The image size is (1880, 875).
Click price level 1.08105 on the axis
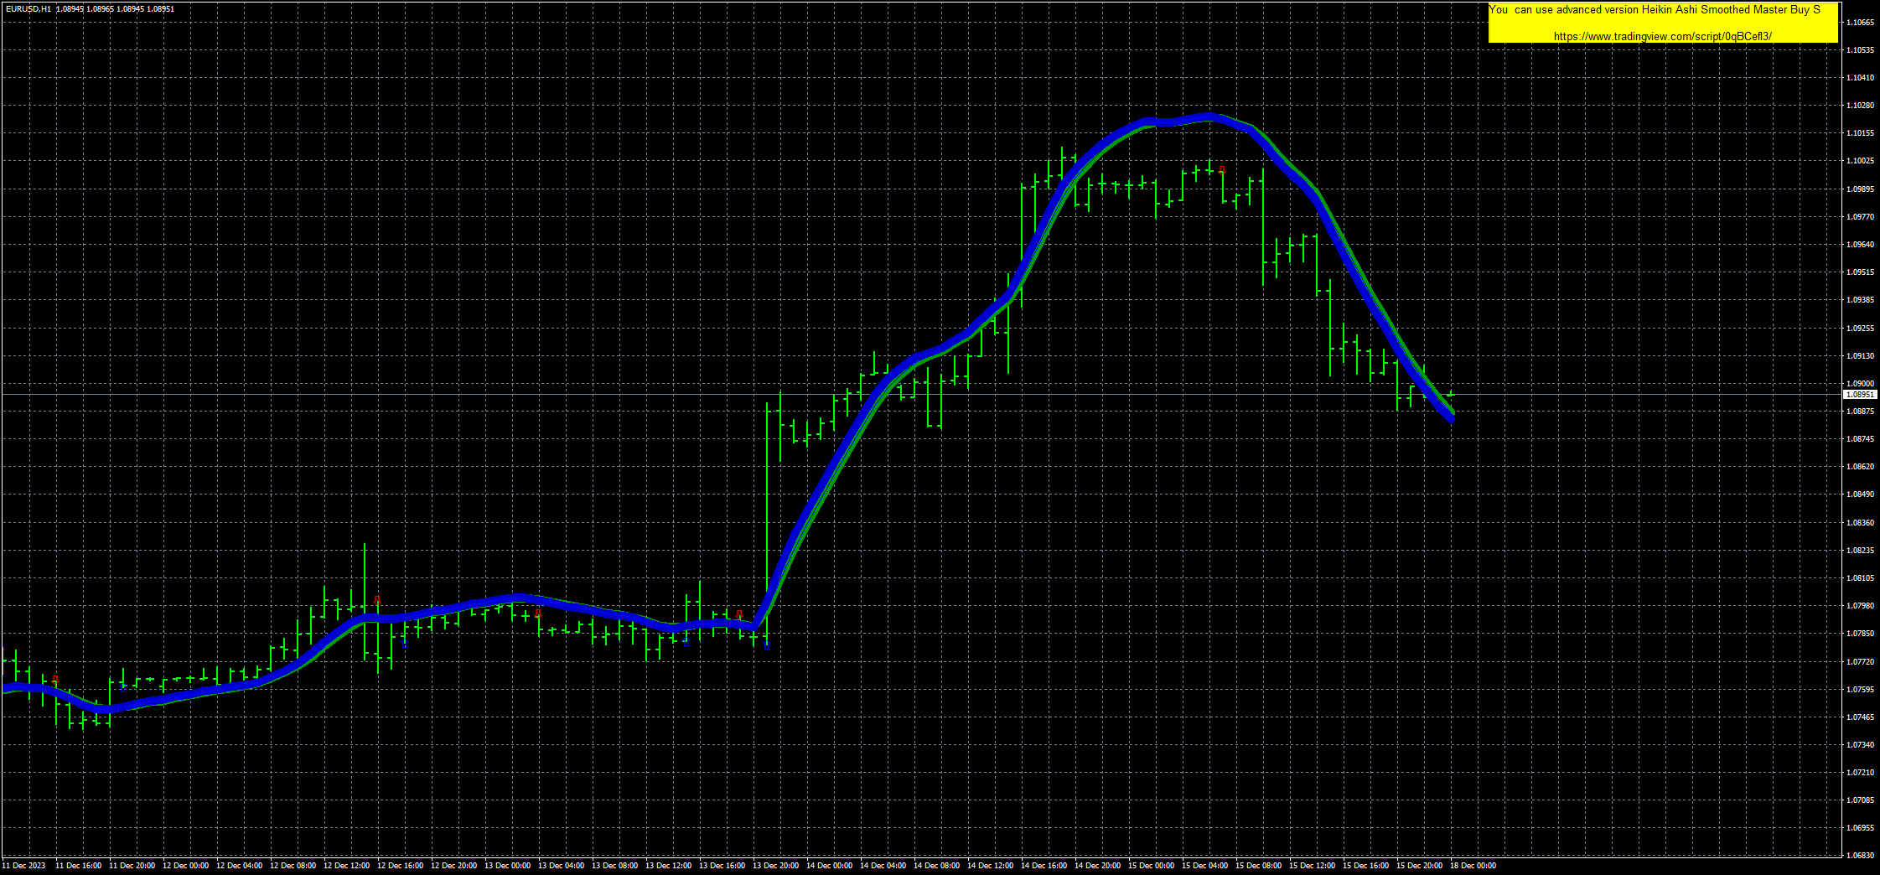coord(1860,578)
